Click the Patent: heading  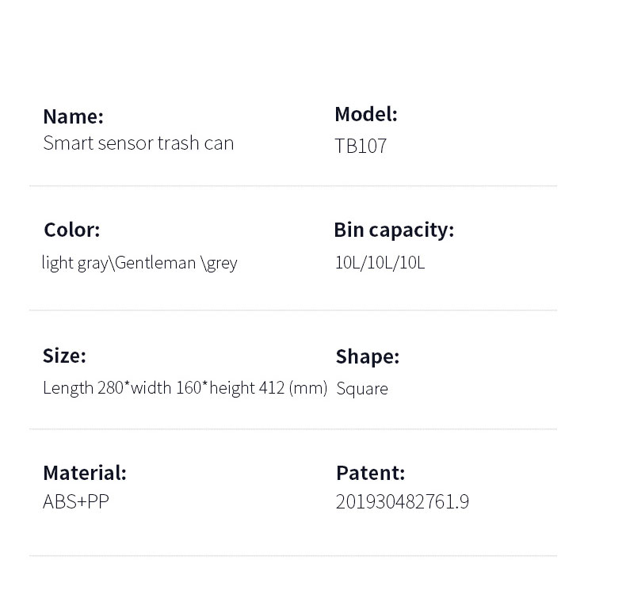pos(371,473)
